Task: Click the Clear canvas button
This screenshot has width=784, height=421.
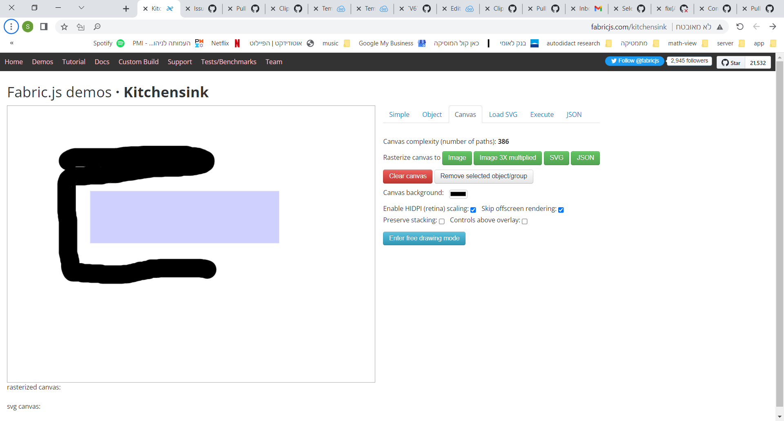Action: coord(407,176)
